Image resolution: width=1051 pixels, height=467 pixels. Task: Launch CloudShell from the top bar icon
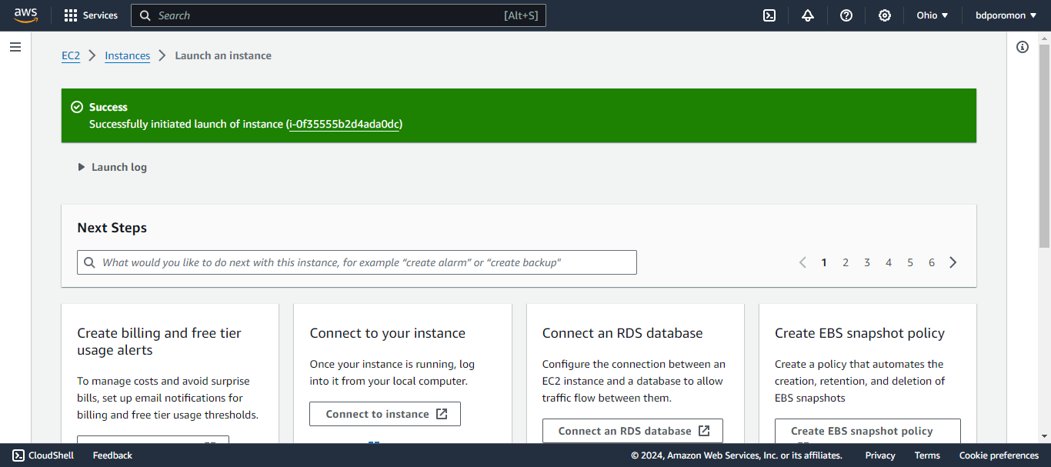(x=769, y=15)
